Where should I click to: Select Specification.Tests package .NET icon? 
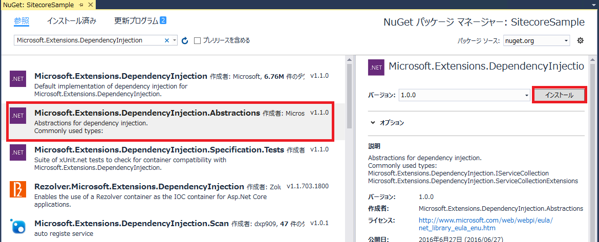18,152
